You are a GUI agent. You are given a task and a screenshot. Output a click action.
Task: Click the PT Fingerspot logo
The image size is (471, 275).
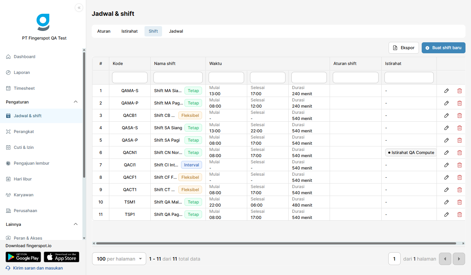[x=43, y=22]
